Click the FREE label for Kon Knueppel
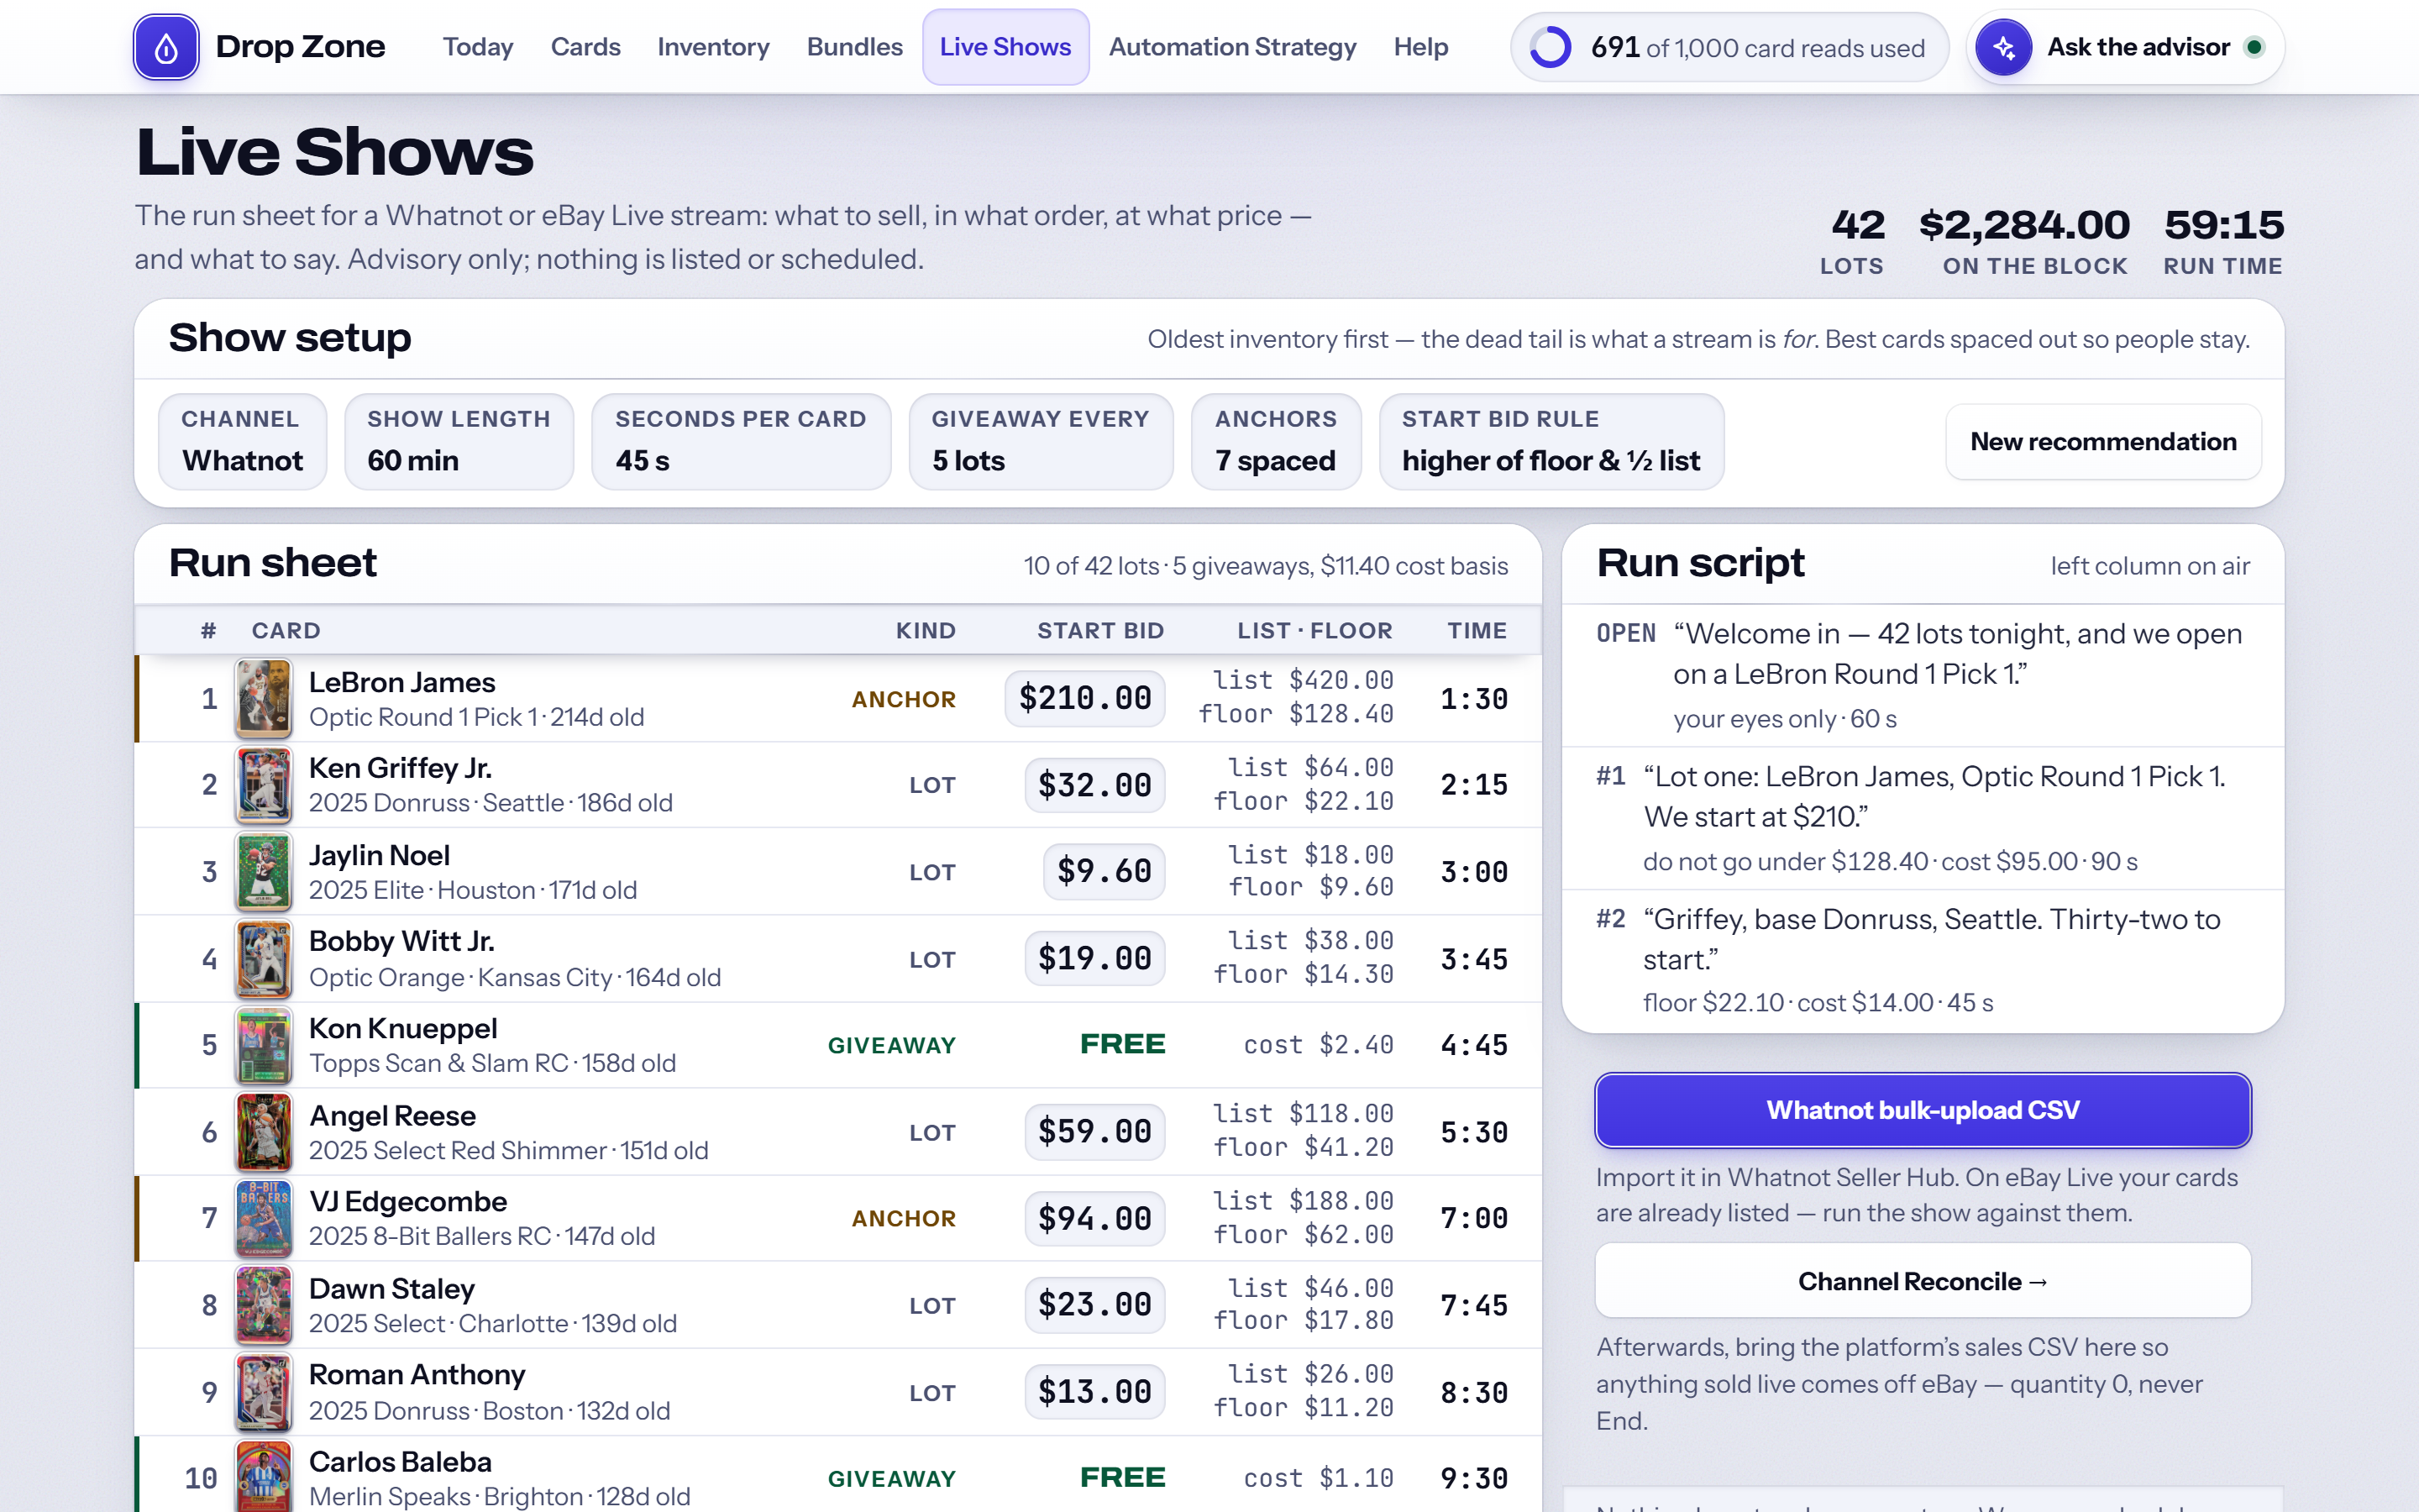The width and height of the screenshot is (2419, 1512). click(x=1122, y=1044)
